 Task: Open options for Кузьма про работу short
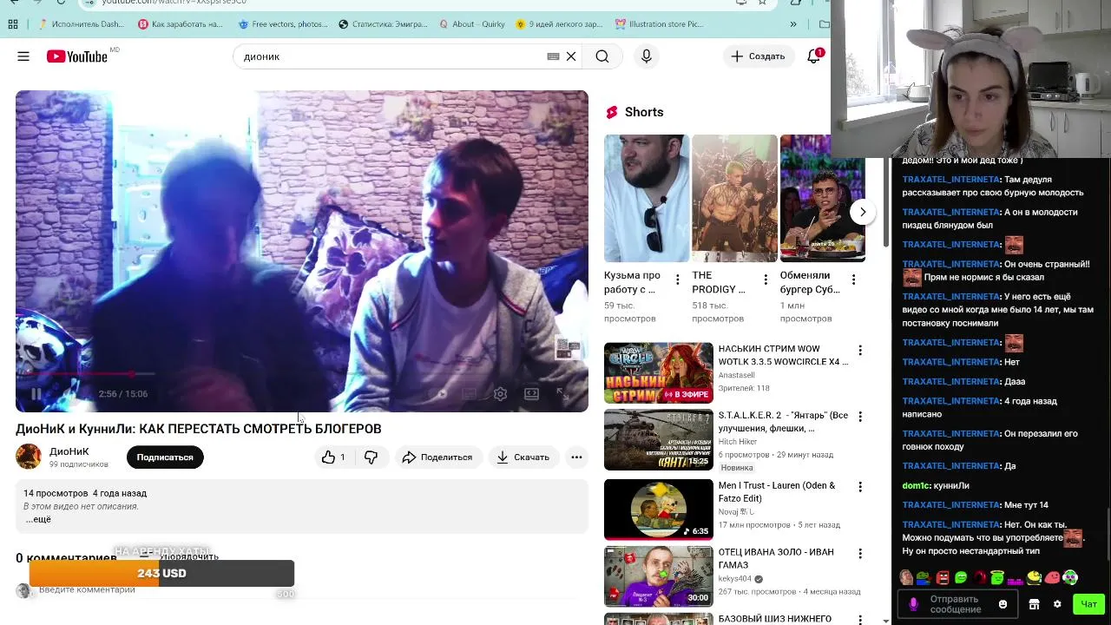(678, 280)
